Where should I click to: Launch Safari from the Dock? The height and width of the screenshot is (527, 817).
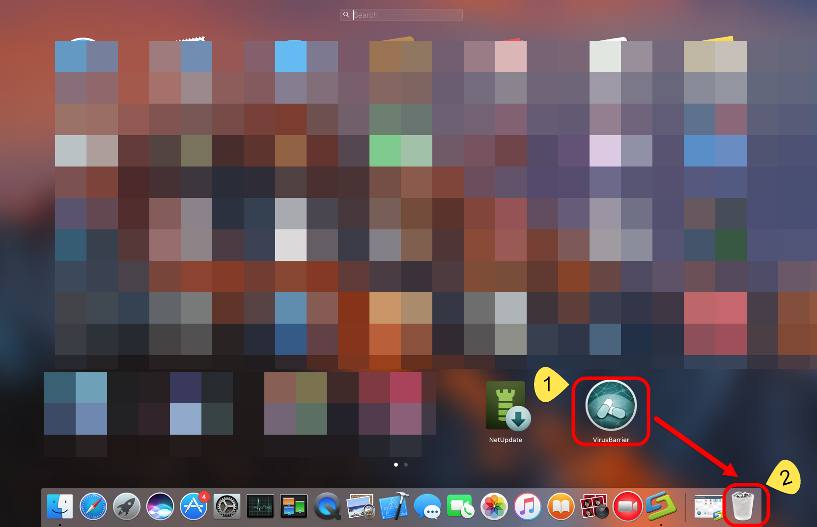[93, 506]
